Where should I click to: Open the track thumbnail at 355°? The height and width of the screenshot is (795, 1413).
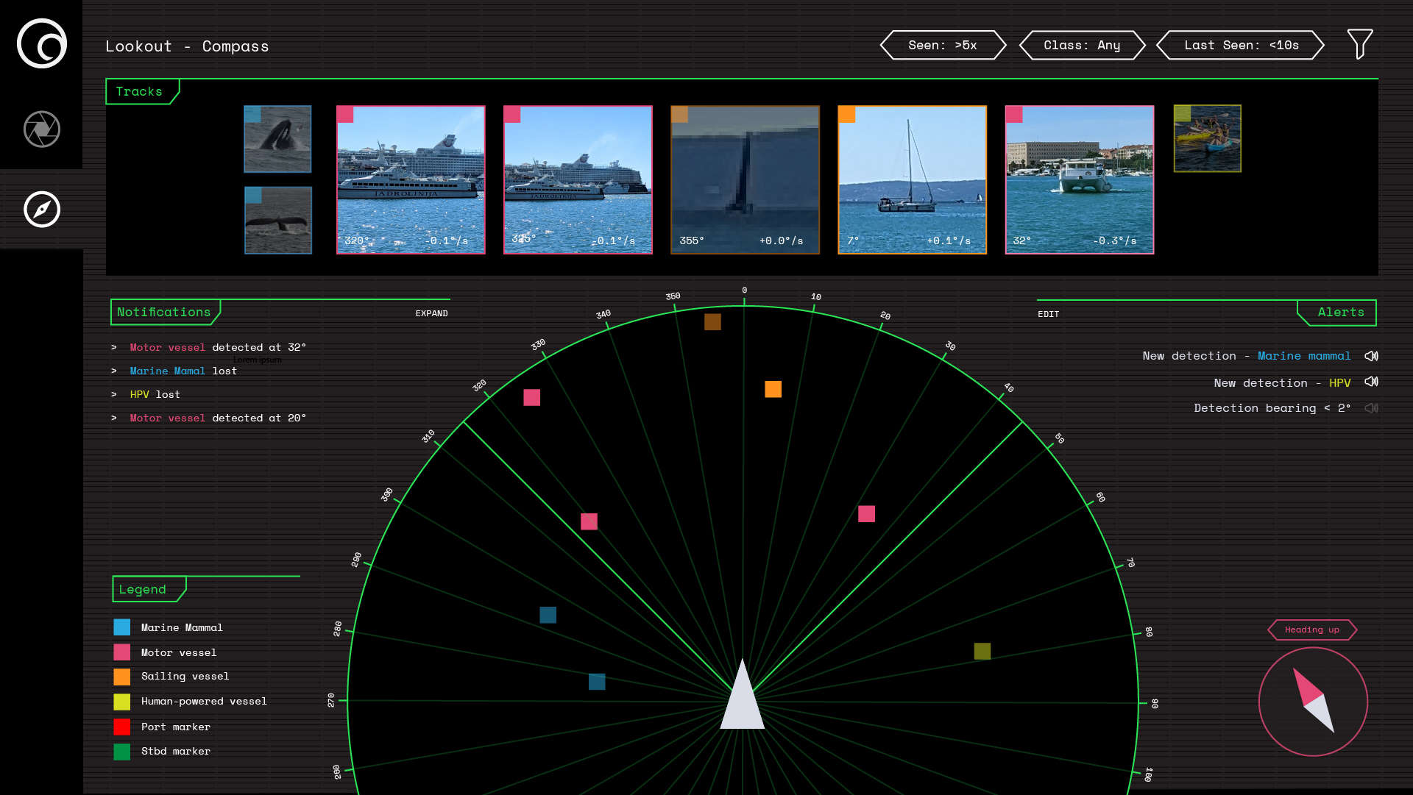[x=745, y=179]
